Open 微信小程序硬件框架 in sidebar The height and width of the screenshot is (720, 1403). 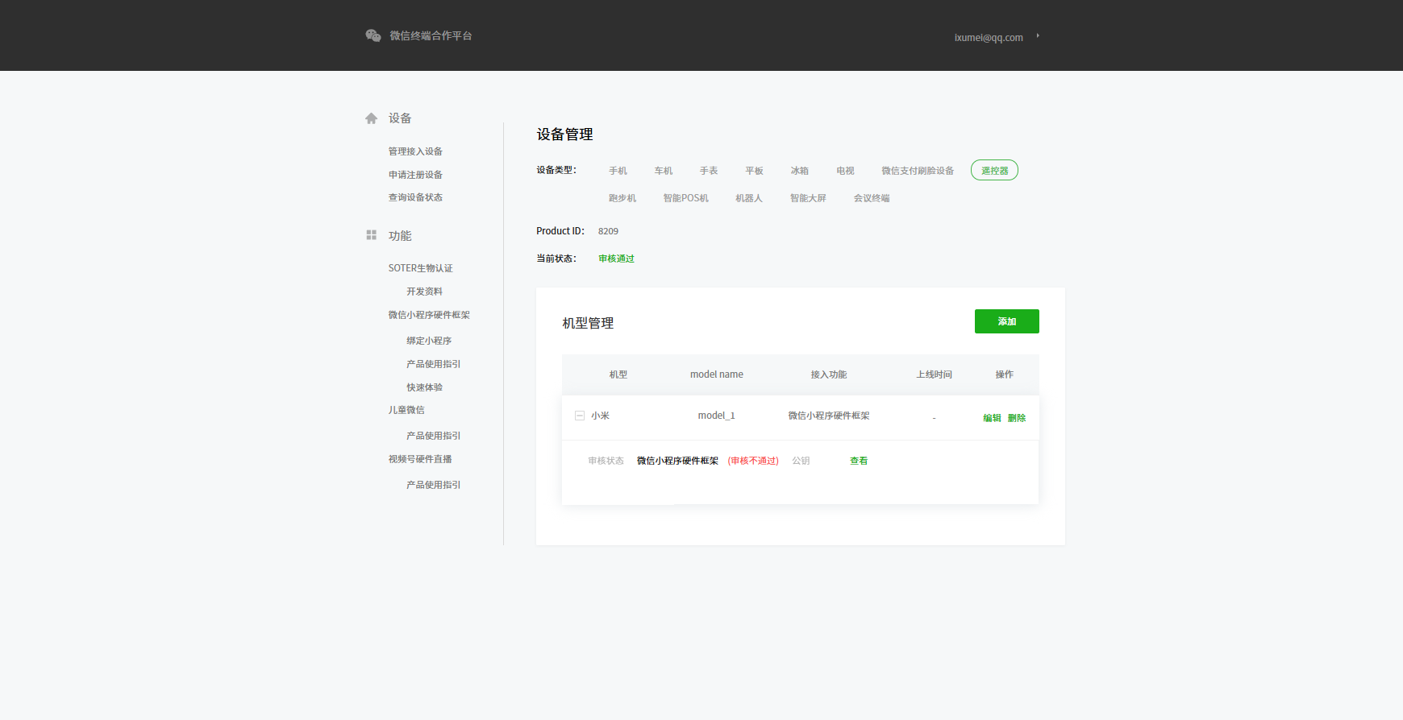(x=429, y=315)
